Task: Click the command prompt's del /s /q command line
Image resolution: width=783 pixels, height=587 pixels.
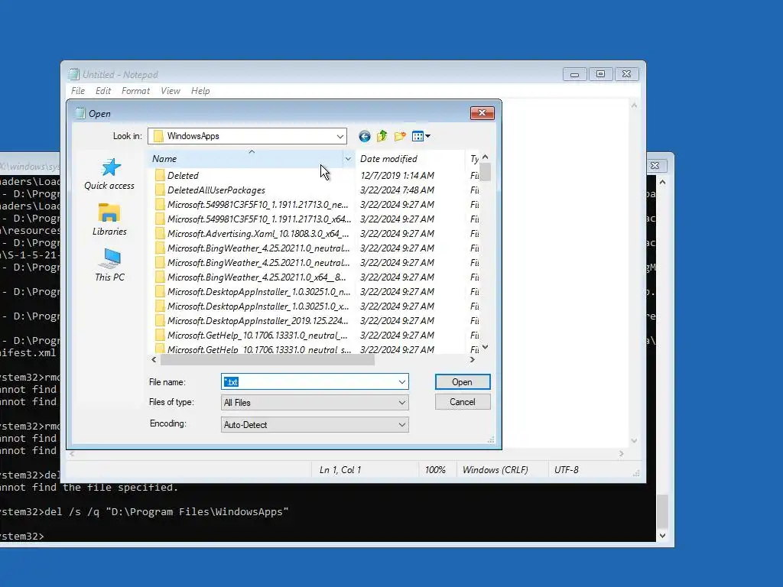Action: [x=166, y=511]
